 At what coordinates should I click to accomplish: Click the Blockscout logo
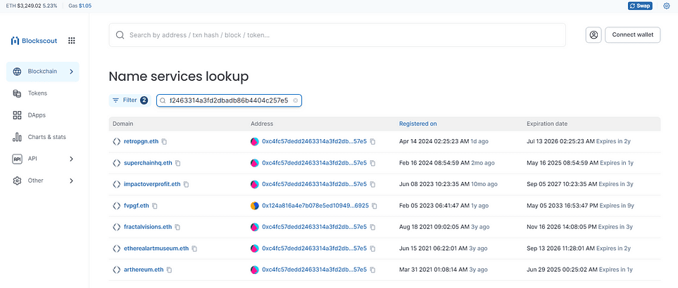coord(34,41)
